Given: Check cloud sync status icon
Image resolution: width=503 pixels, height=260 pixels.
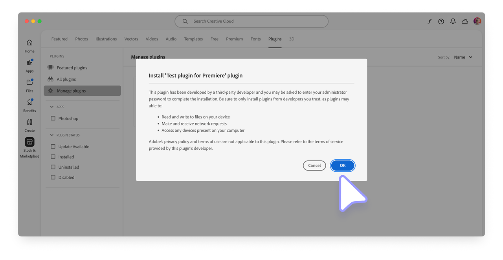Looking at the screenshot, I should [x=465, y=21].
